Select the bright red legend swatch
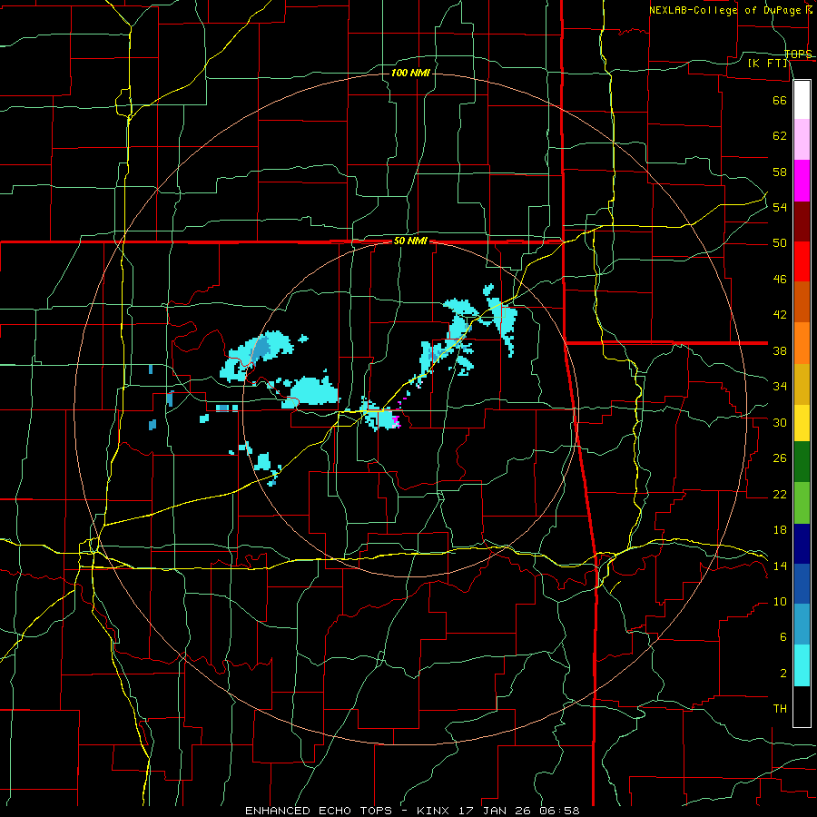 [802, 261]
